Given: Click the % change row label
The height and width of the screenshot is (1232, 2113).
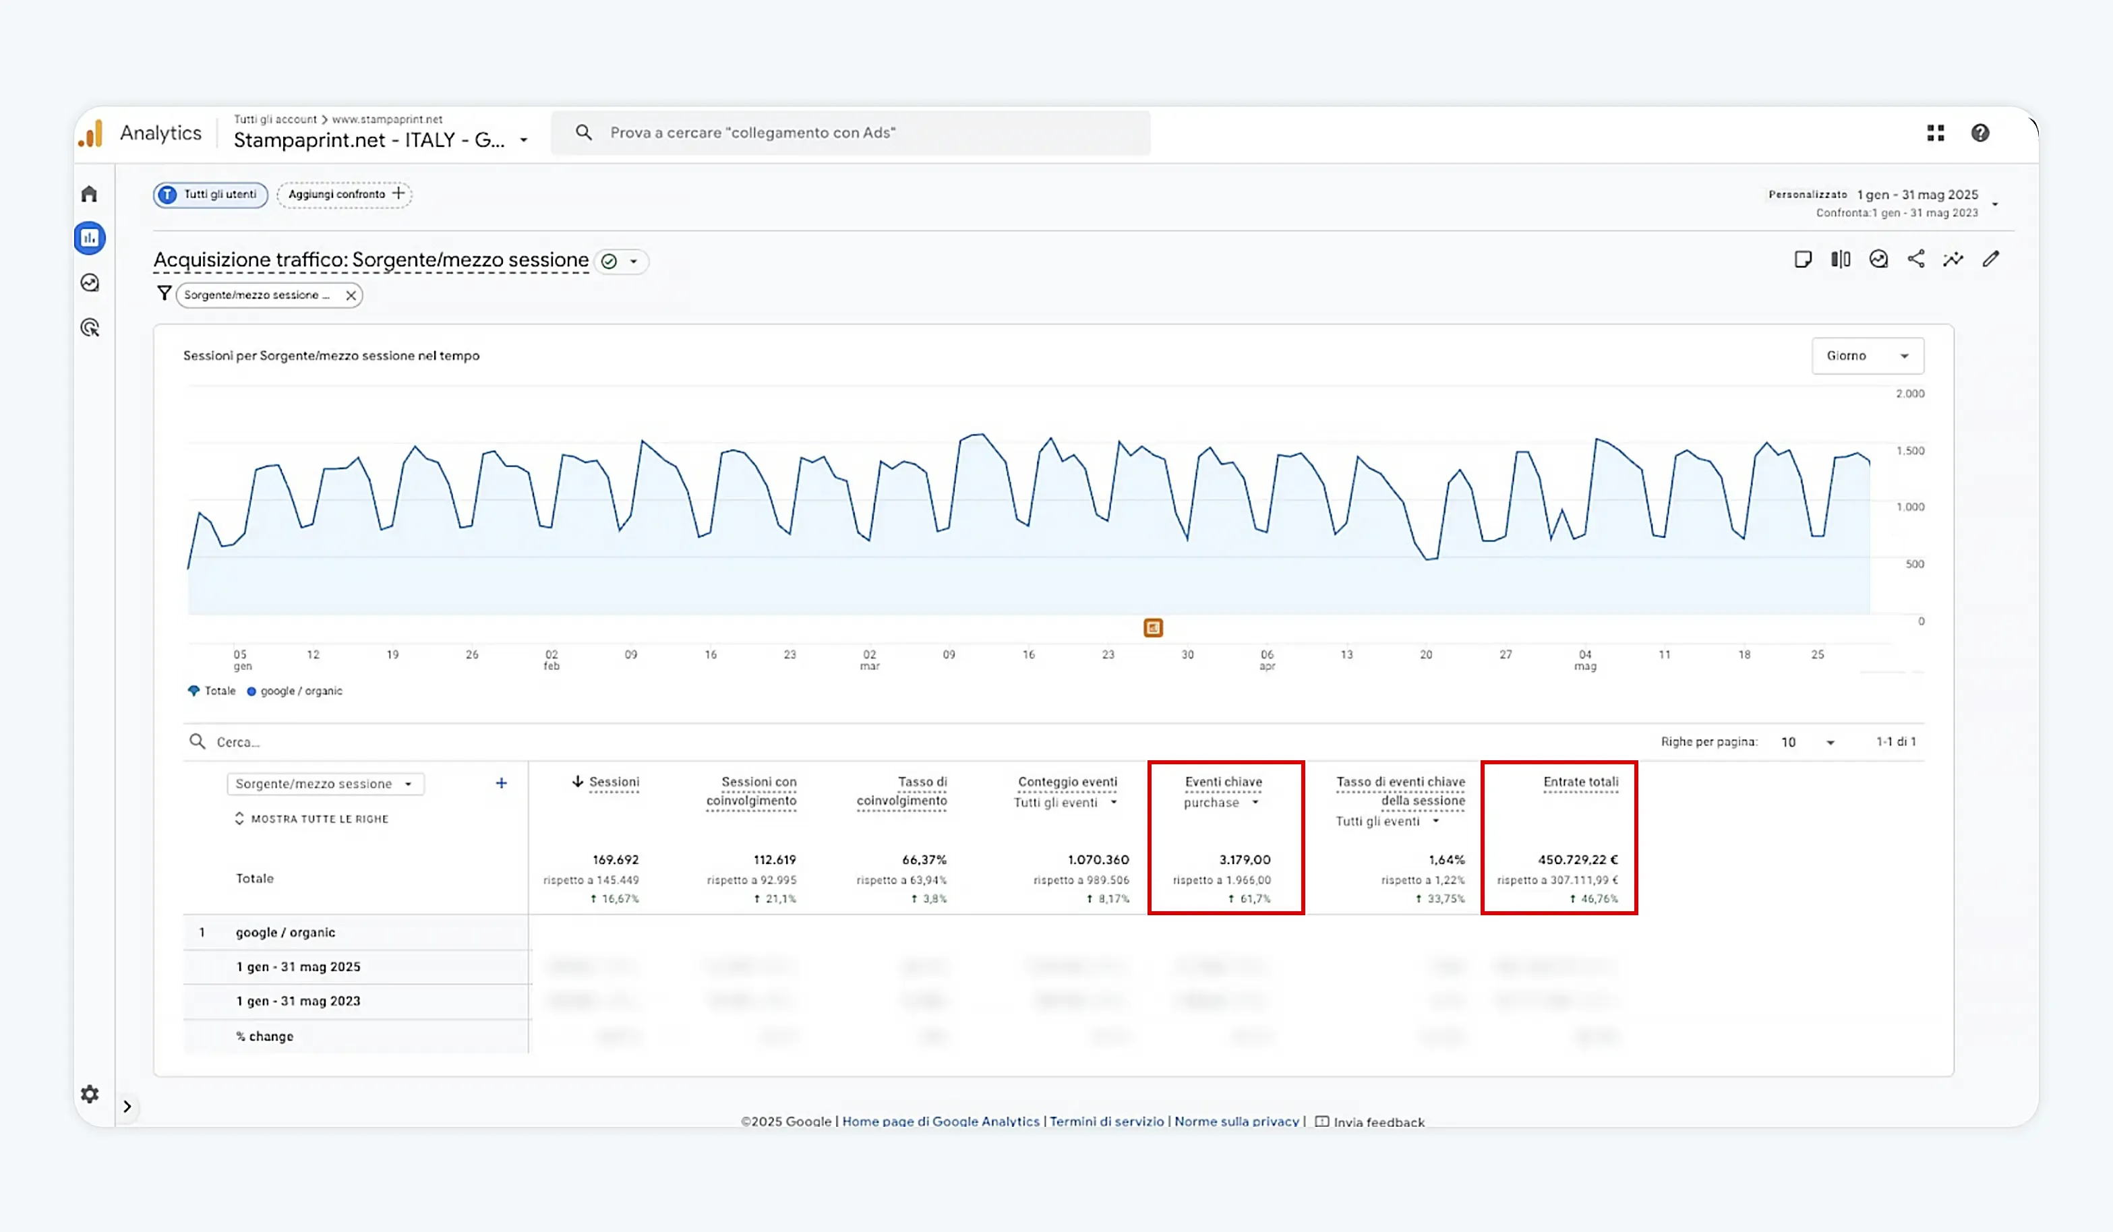Looking at the screenshot, I should 265,1037.
